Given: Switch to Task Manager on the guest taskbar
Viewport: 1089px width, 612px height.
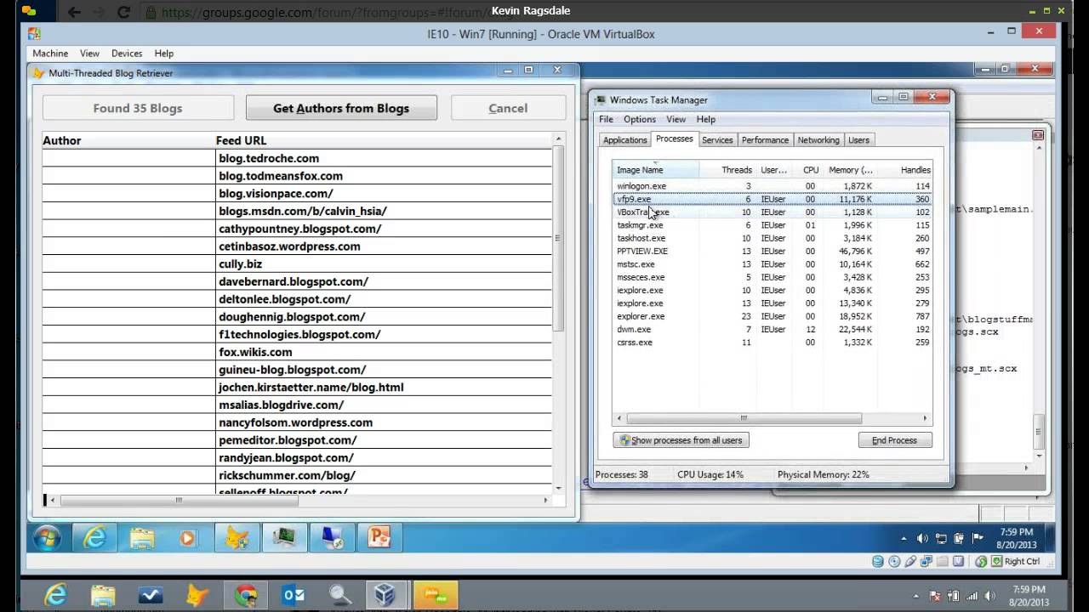Looking at the screenshot, I should 283,537.
